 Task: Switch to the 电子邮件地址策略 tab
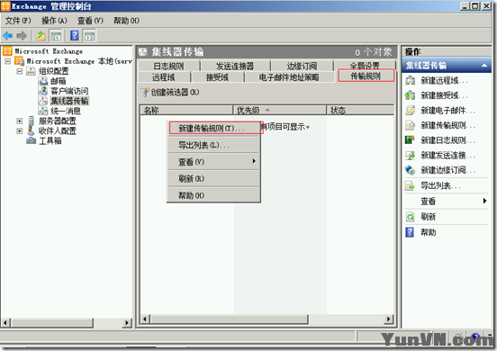[x=289, y=77]
